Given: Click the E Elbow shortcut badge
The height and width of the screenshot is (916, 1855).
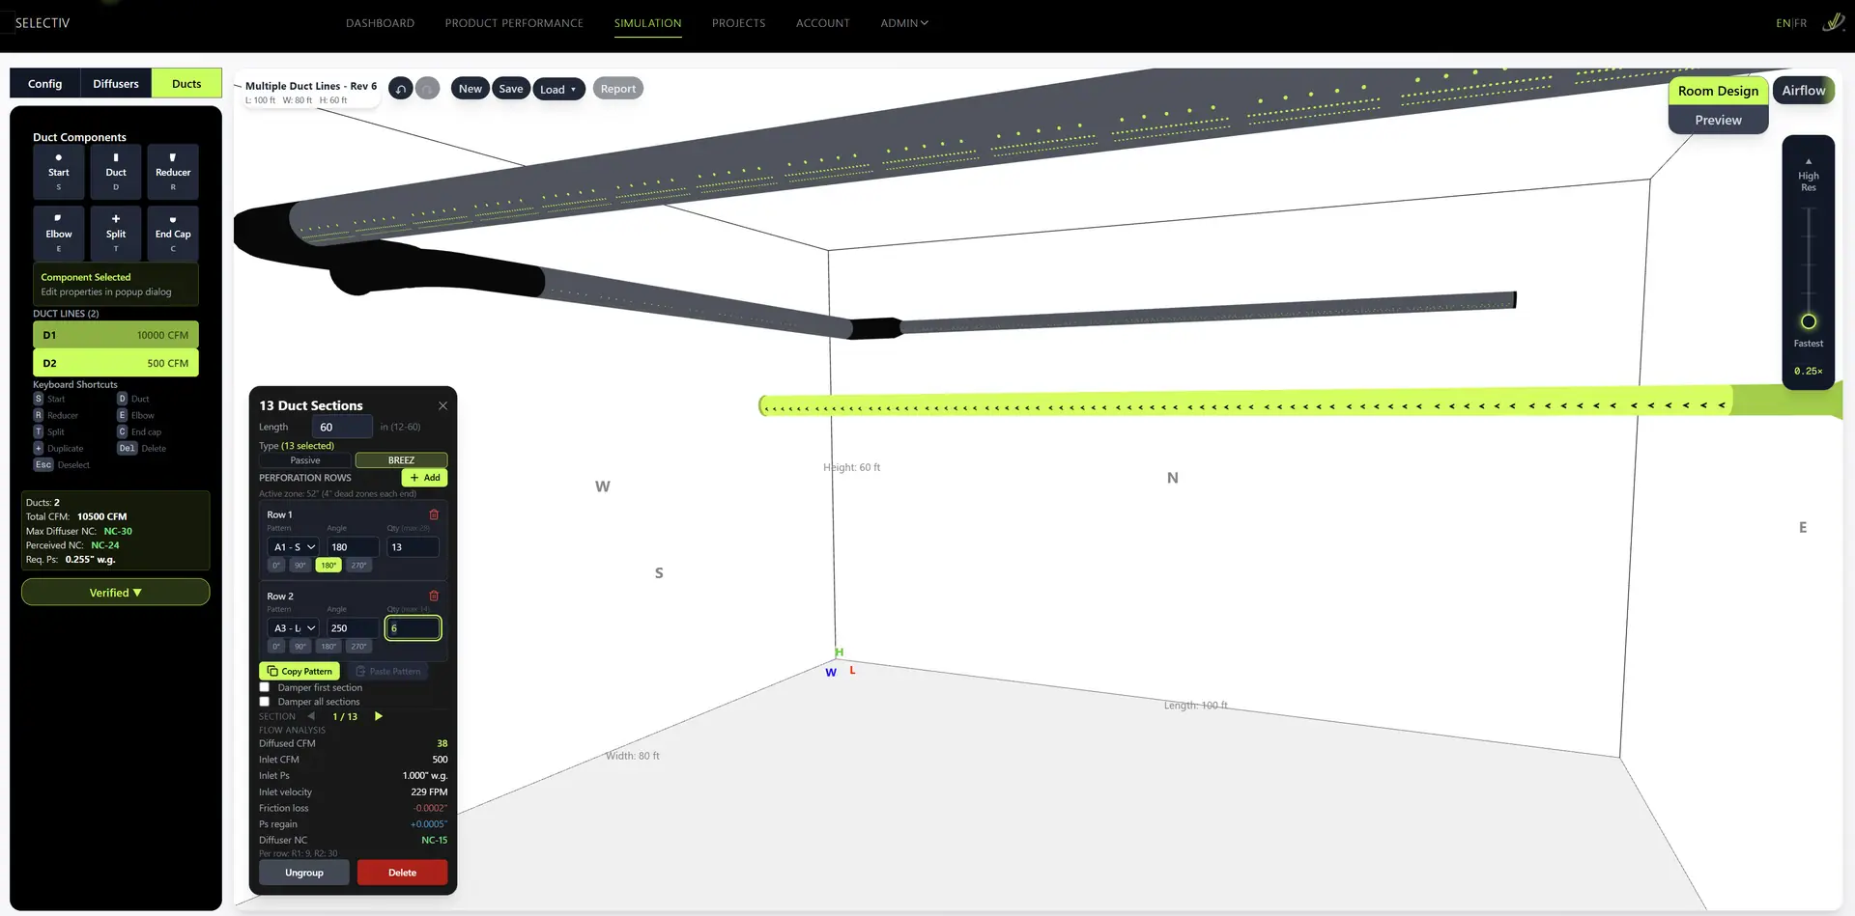Looking at the screenshot, I should pyautogui.click(x=122, y=415).
